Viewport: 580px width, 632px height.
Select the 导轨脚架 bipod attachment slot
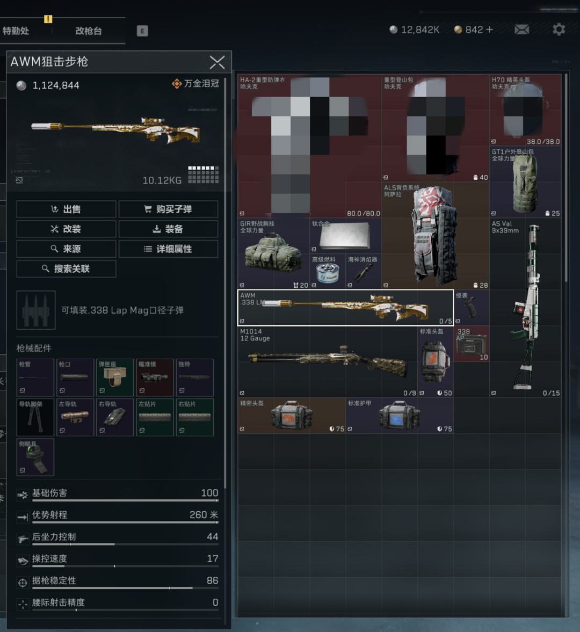[35, 417]
